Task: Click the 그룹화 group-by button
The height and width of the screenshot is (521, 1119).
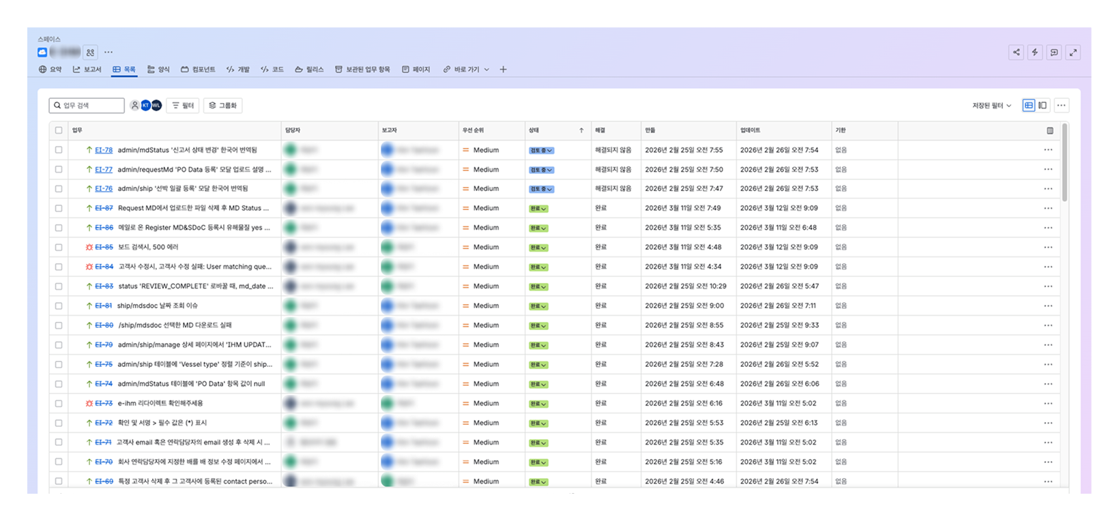Action: [222, 106]
